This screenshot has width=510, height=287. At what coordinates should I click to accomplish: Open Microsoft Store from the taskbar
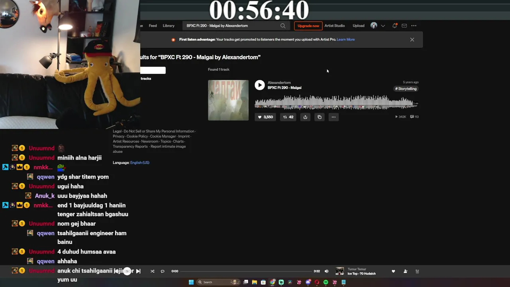click(x=263, y=282)
